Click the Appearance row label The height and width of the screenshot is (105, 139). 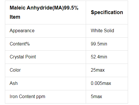coord(22,31)
